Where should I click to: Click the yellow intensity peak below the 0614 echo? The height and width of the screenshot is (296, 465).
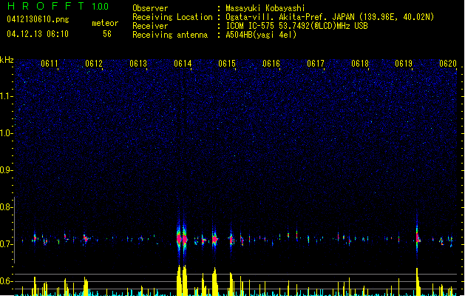coord(182,280)
